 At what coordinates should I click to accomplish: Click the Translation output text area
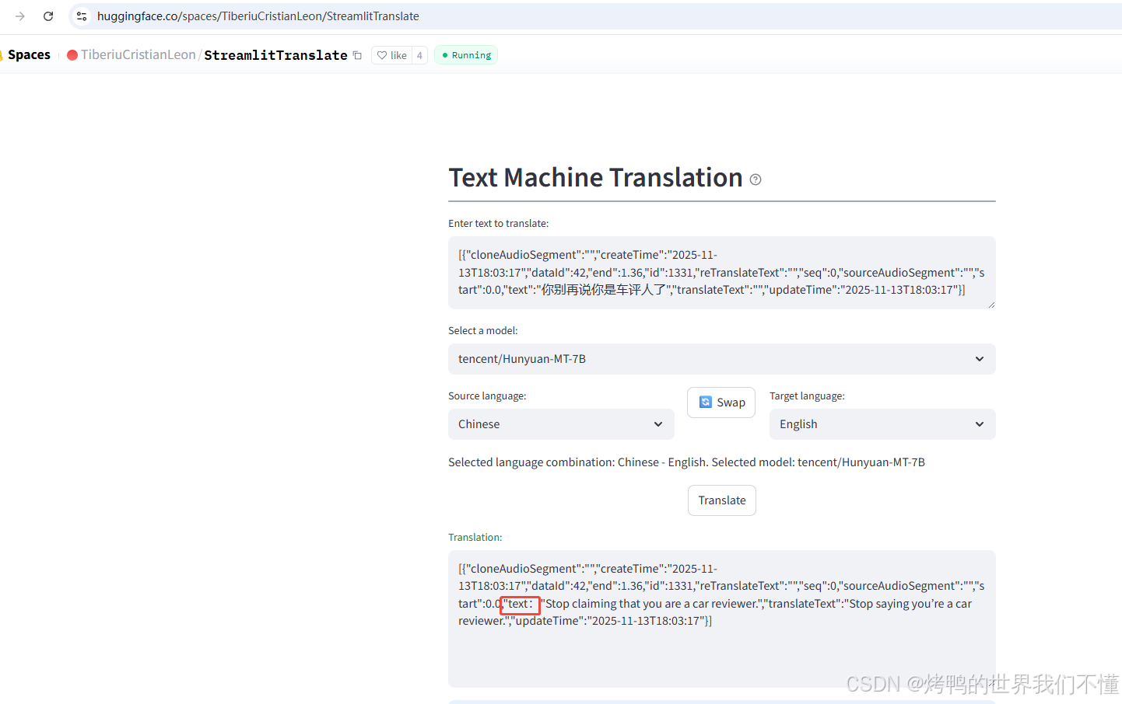722,619
